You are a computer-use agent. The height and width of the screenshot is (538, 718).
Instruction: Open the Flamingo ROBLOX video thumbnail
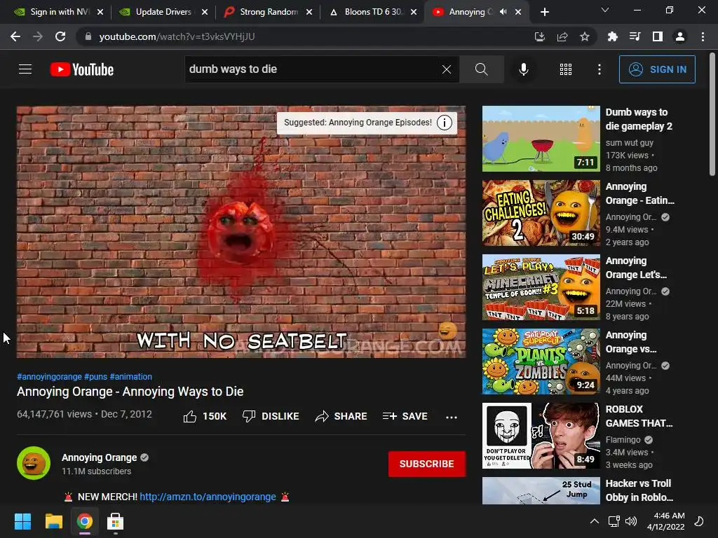(x=541, y=436)
